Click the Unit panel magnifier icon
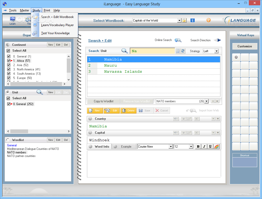 pyautogui.click(x=40, y=92)
